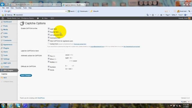Open the View menu
This screenshot has width=192, height=108.
tap(12, 8)
